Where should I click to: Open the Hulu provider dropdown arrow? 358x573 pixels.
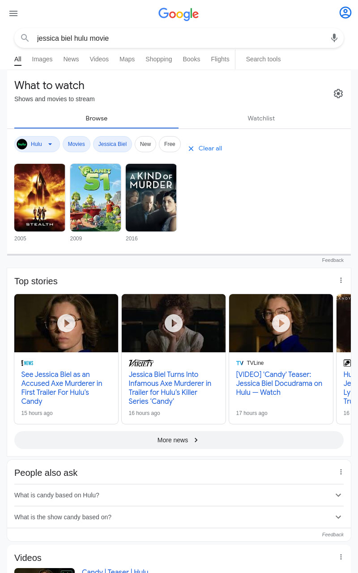pyautogui.click(x=50, y=144)
